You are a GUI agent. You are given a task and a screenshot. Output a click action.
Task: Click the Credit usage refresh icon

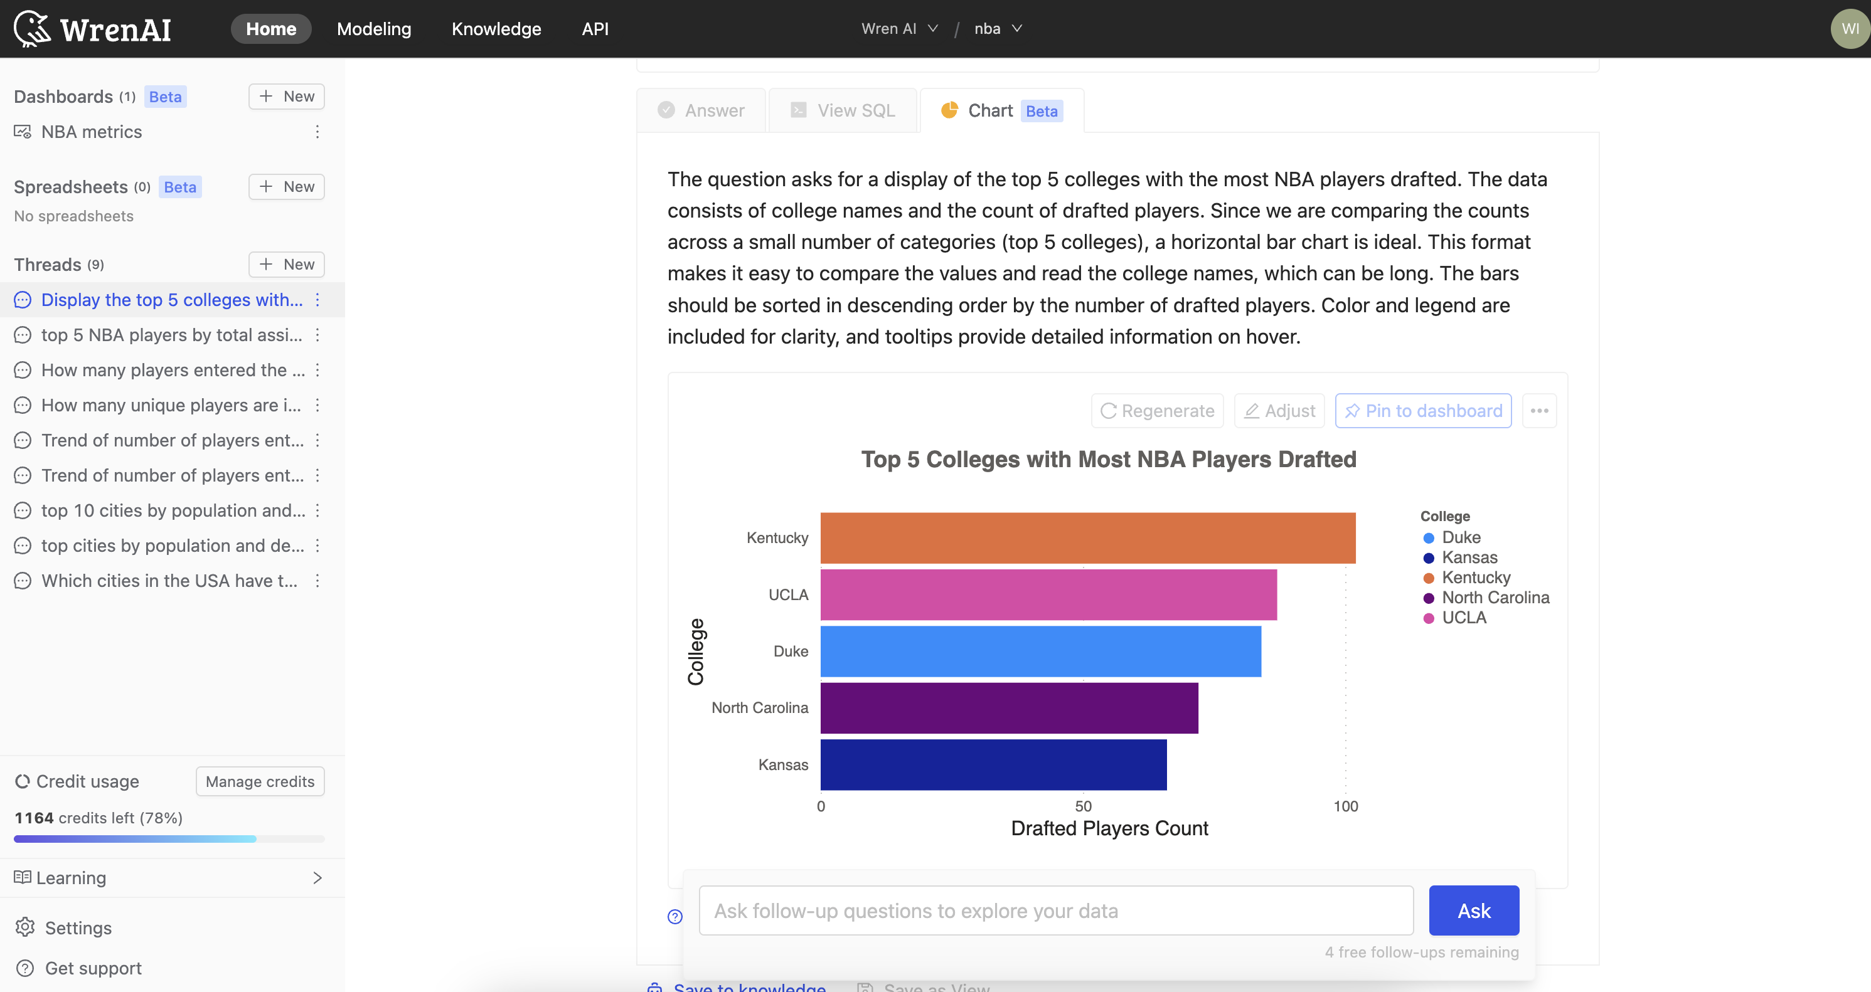(23, 781)
